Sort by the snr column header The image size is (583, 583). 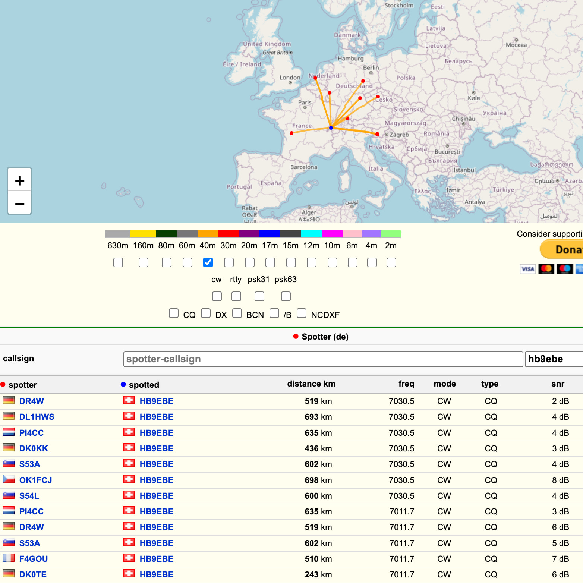[558, 384]
